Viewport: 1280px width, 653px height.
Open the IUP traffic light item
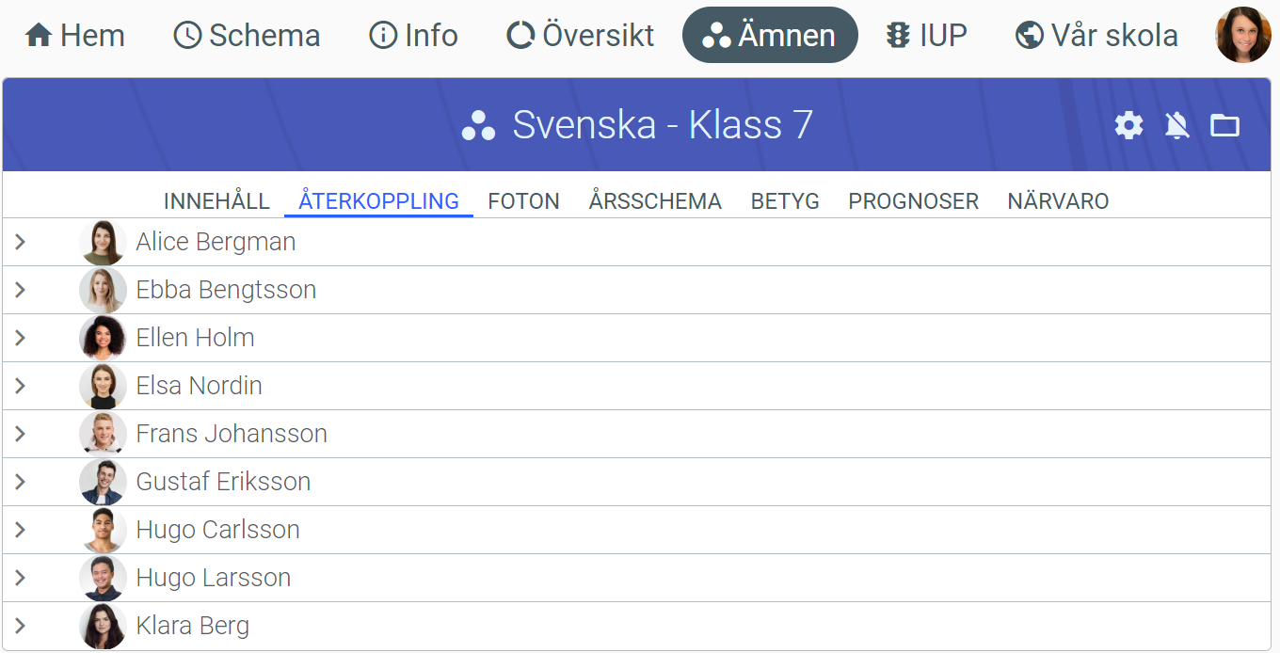(x=926, y=36)
